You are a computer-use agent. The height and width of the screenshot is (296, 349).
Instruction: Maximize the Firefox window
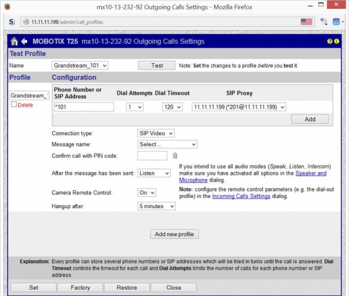tap(321, 4)
